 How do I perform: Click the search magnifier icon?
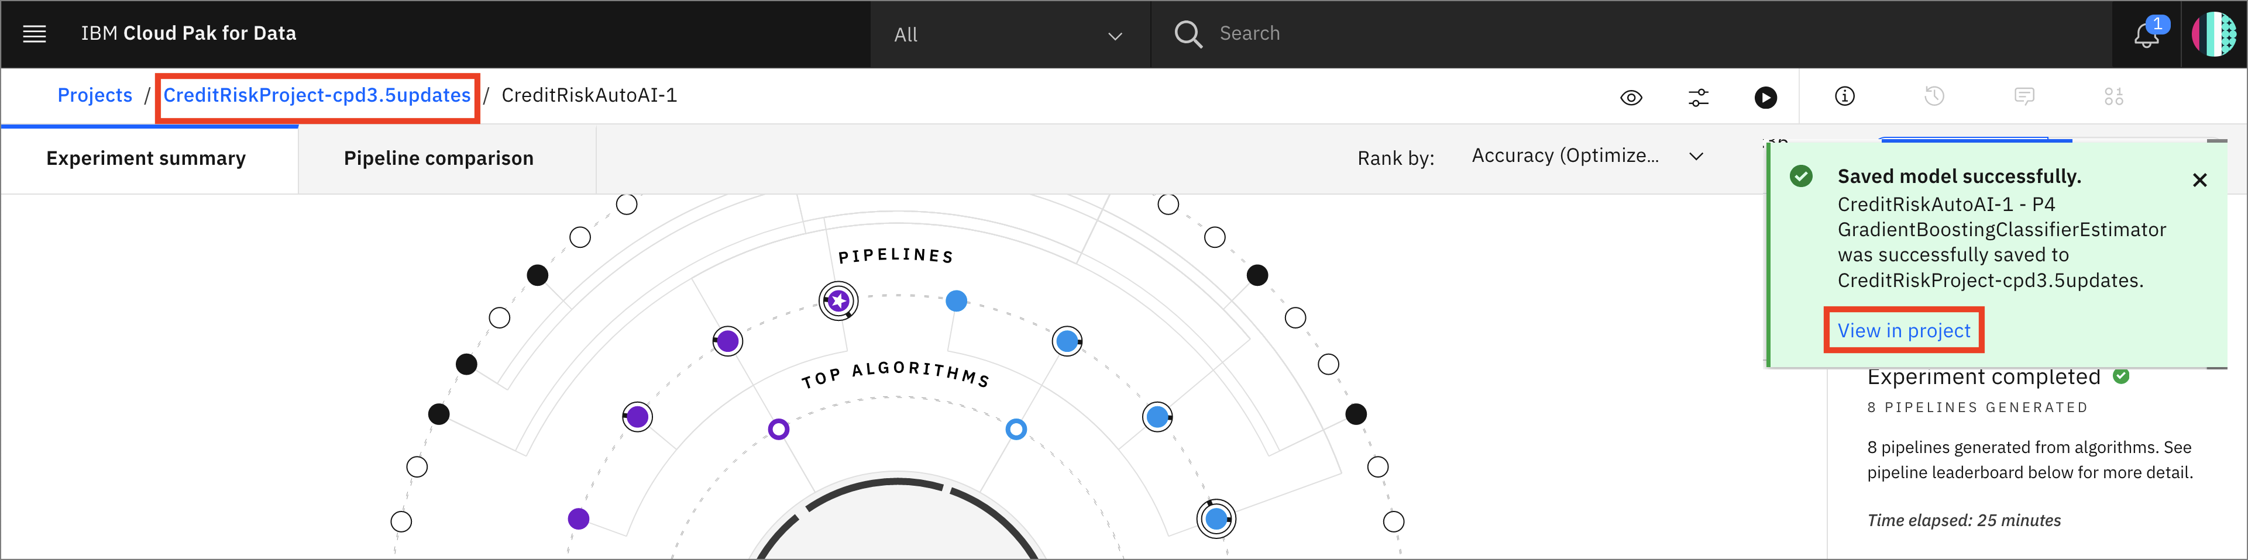click(1188, 34)
